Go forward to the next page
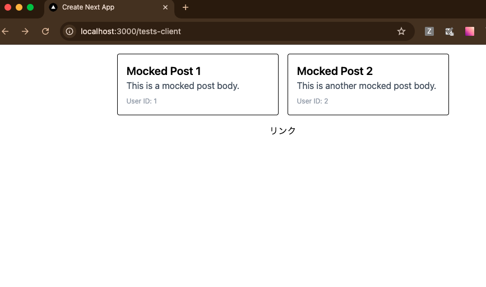Viewport: 486px width, 287px height. tap(25, 31)
